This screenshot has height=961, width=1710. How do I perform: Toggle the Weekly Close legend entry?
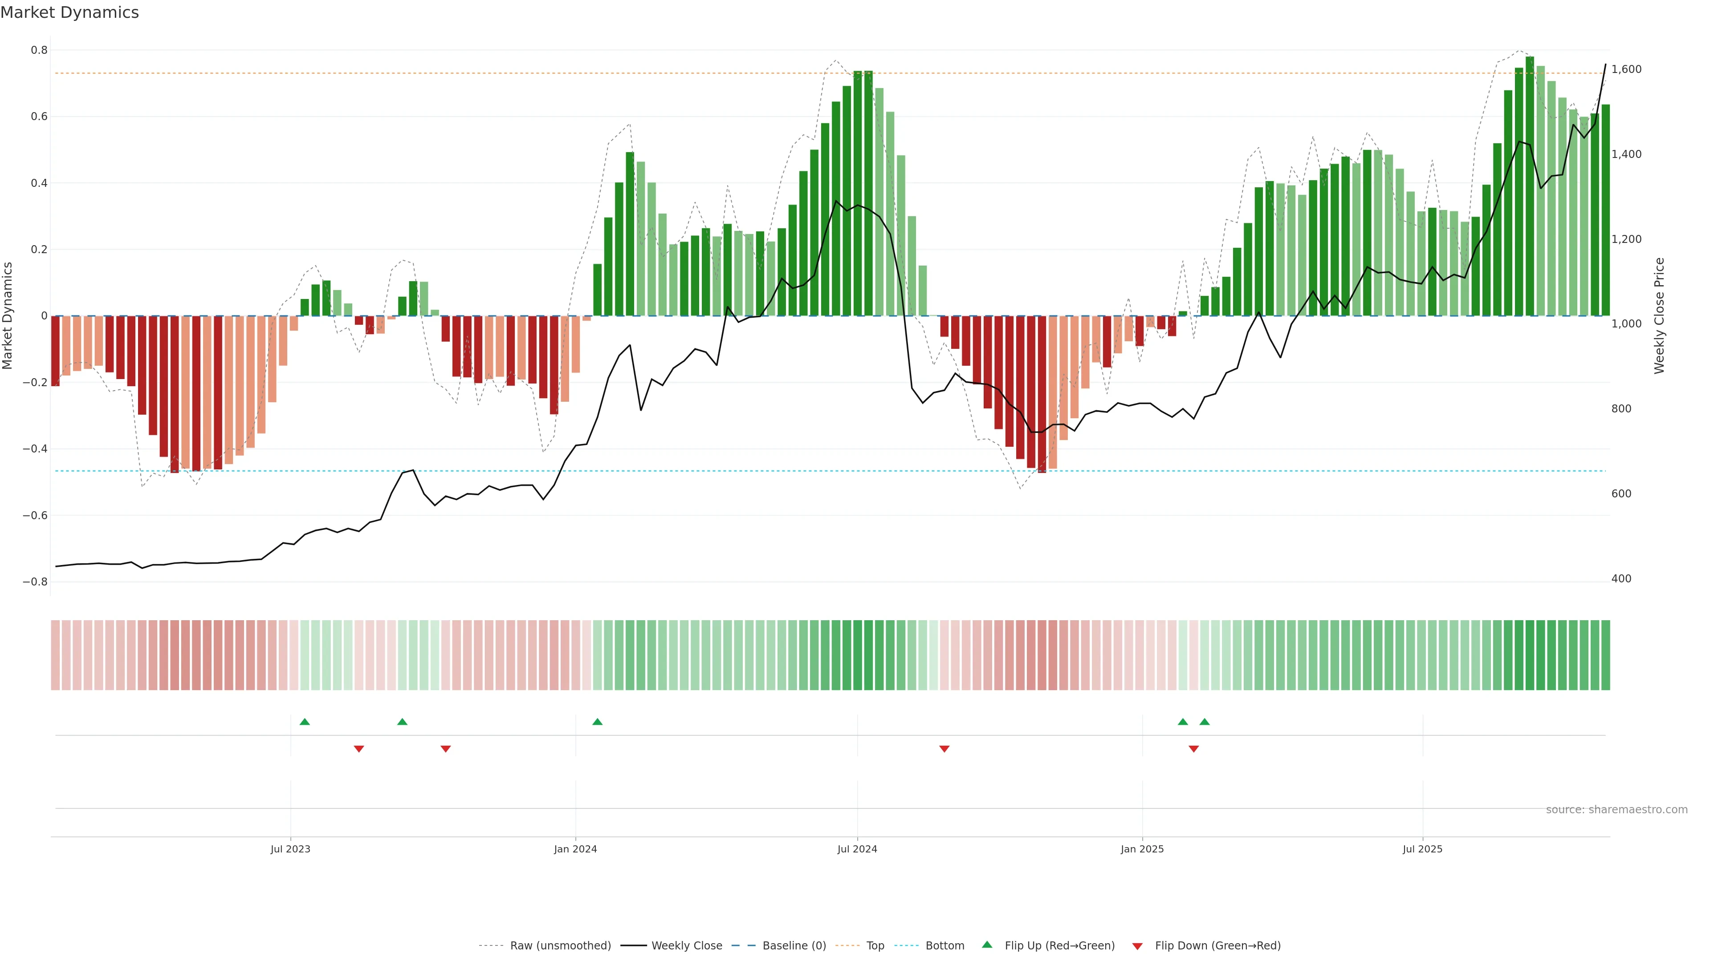pyautogui.click(x=686, y=946)
